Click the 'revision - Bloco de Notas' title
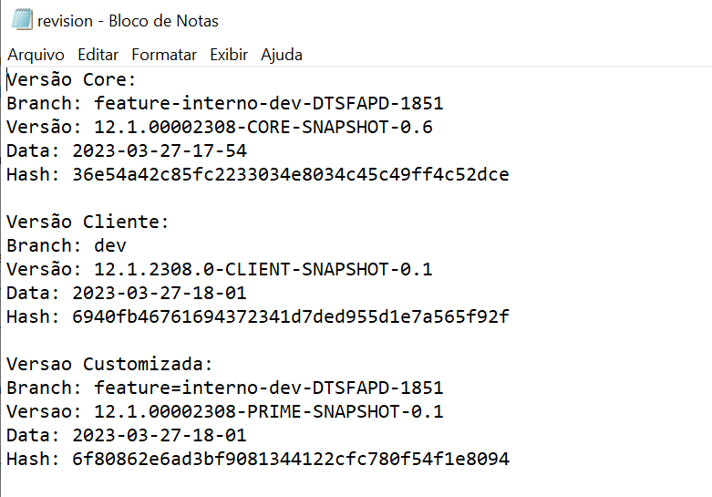 tap(128, 21)
